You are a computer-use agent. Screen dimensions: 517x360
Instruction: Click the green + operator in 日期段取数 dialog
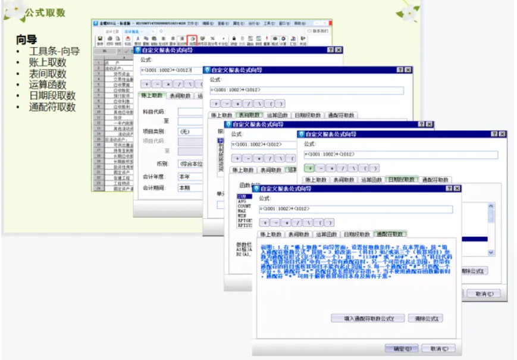309,168
